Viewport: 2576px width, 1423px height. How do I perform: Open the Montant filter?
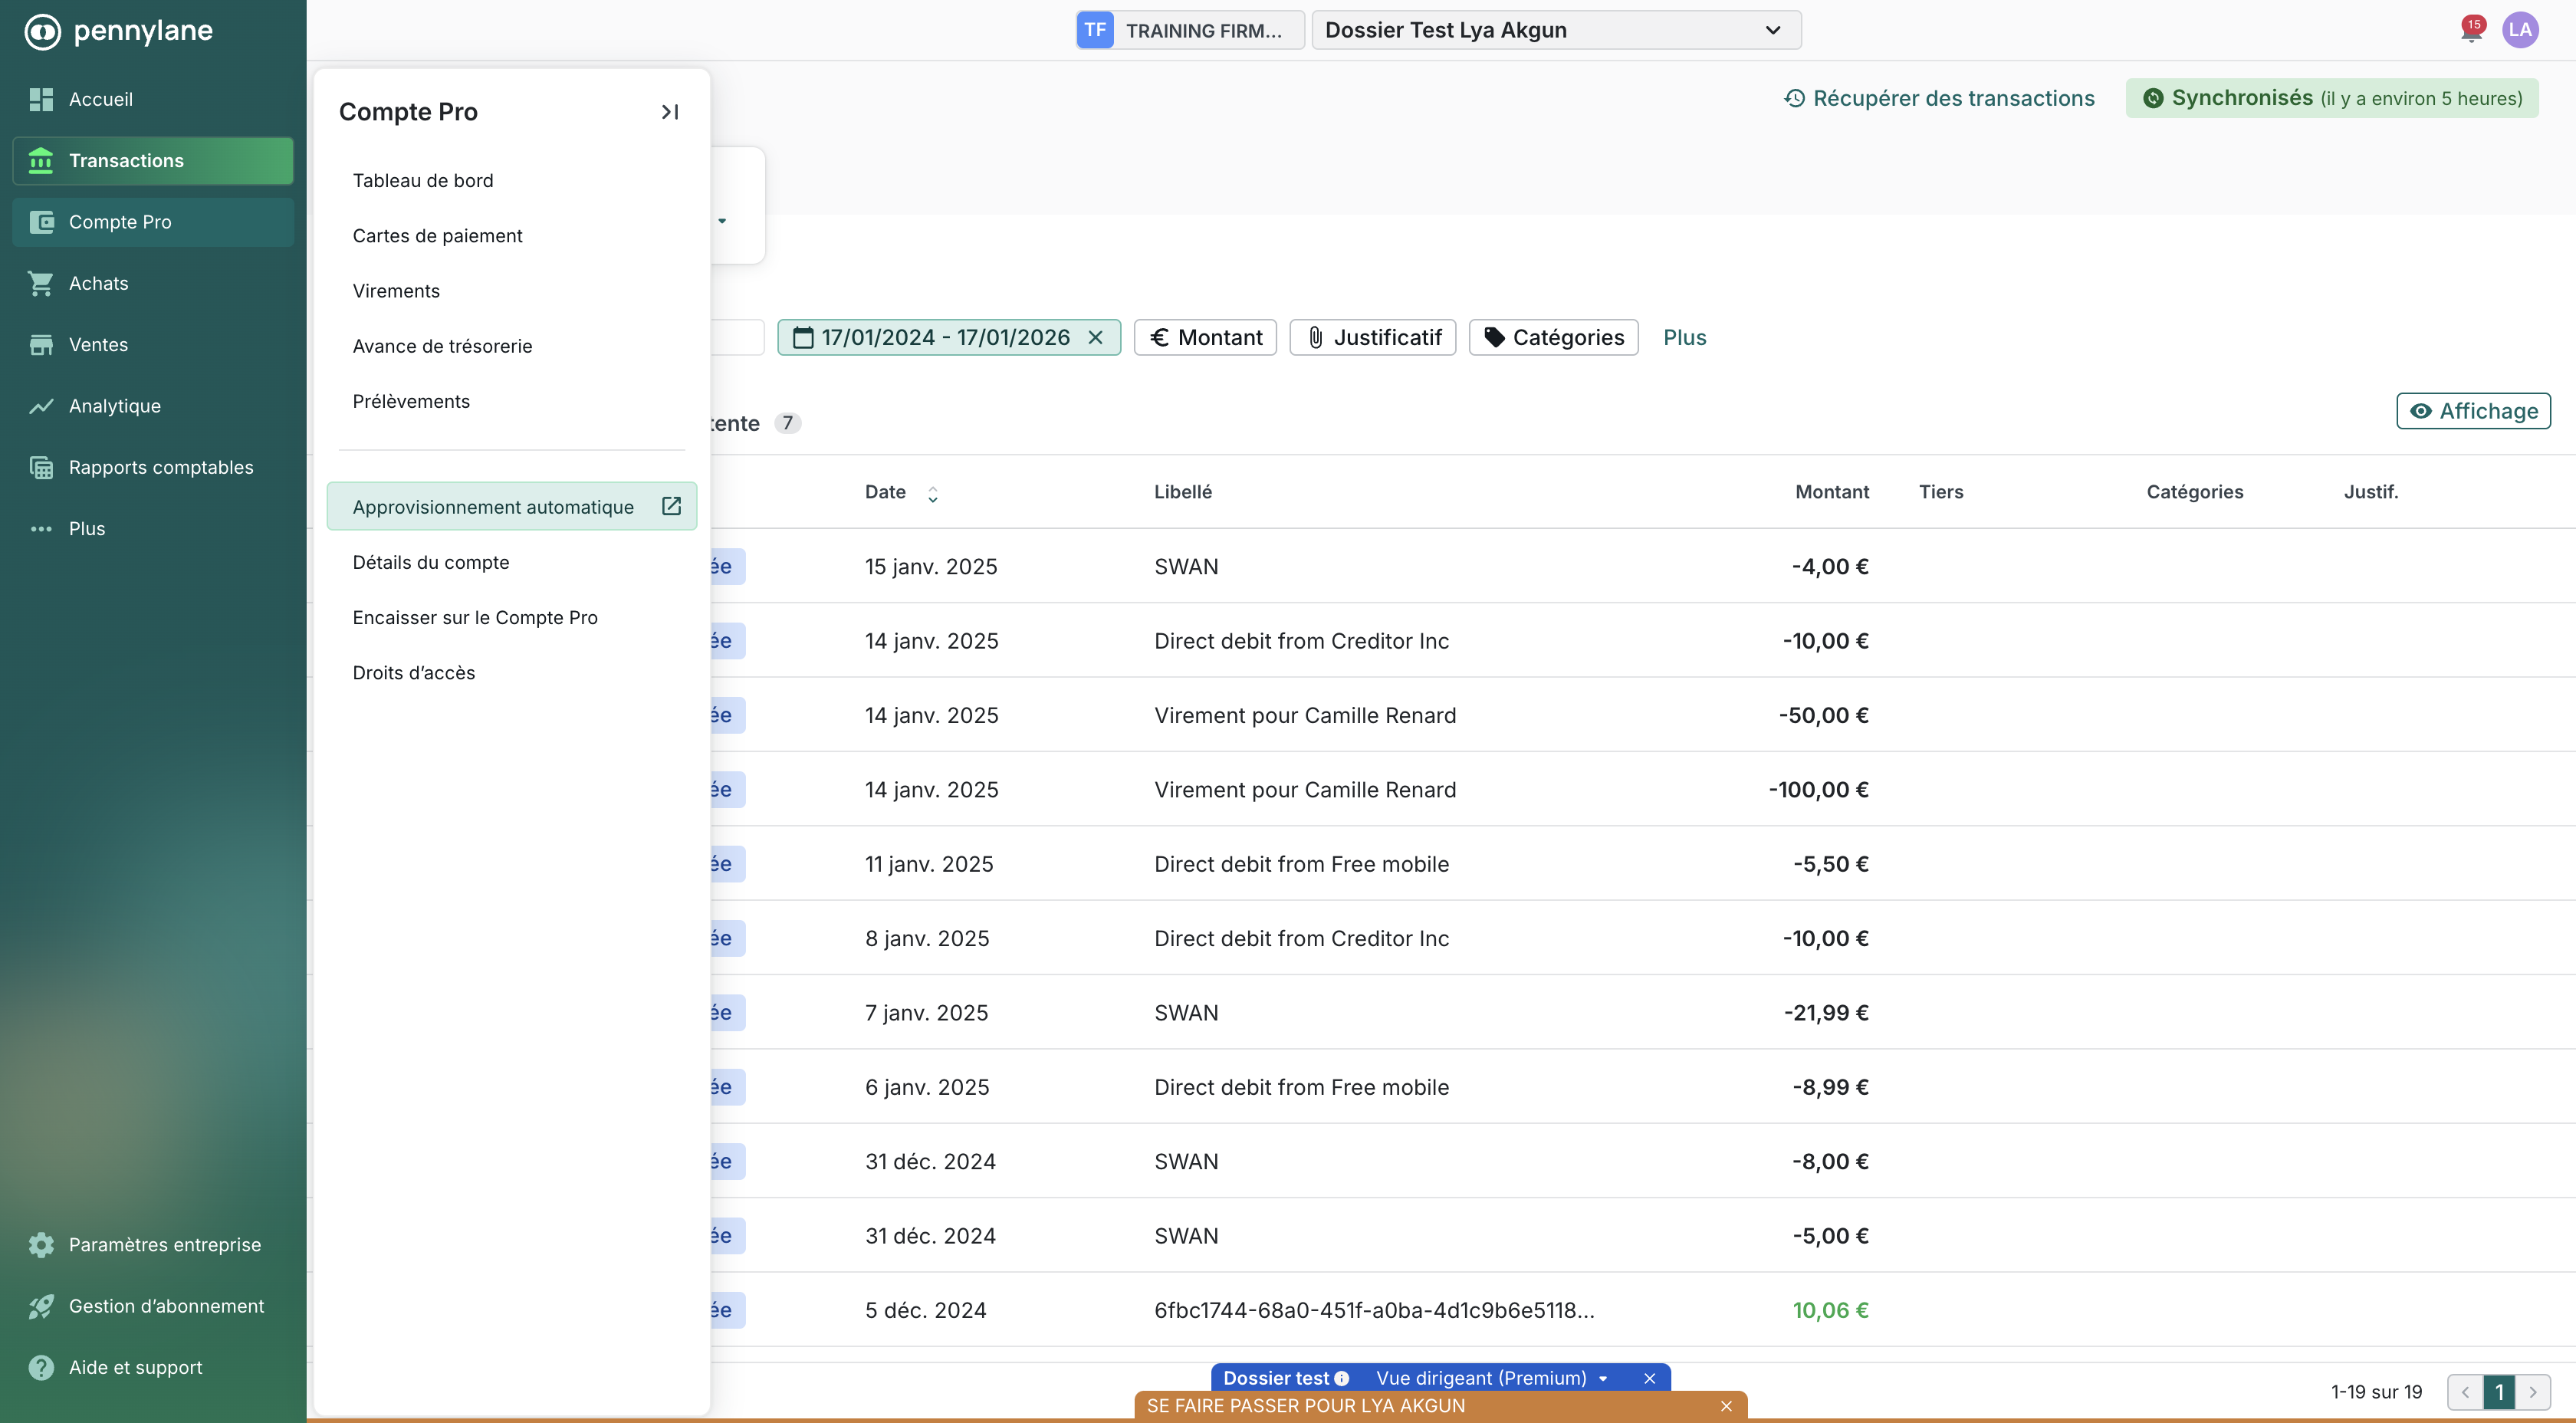[x=1205, y=338]
